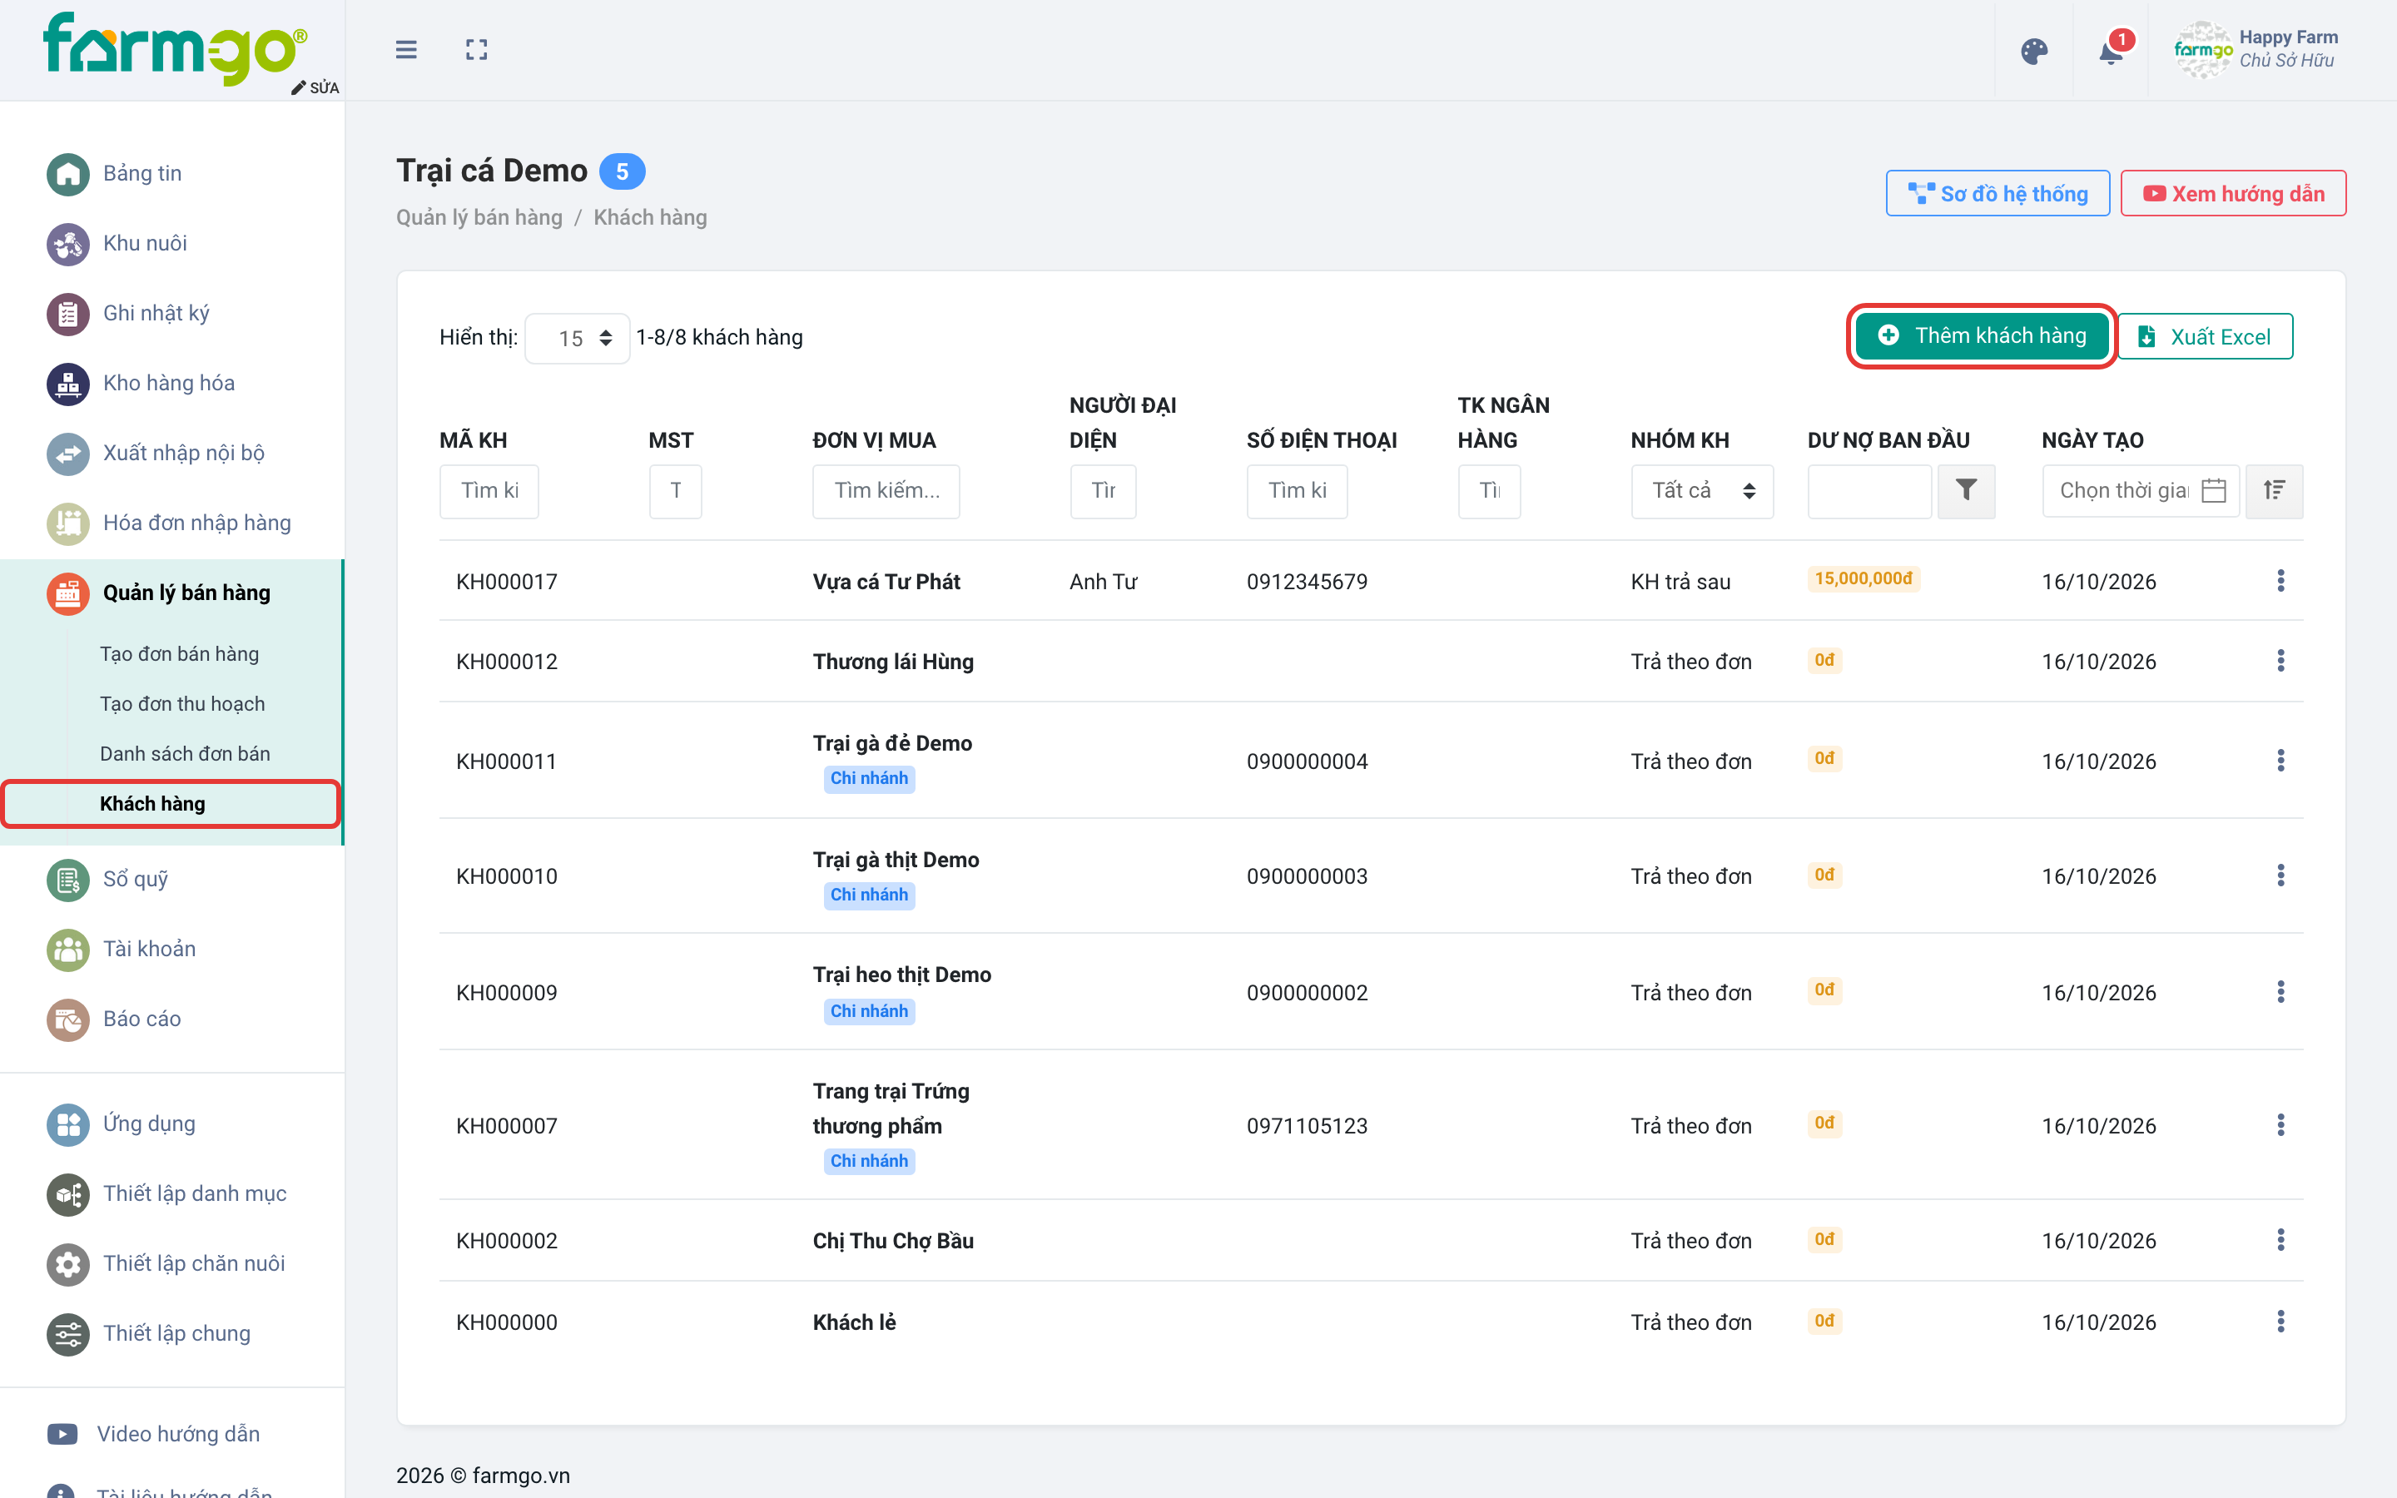
Task: Click Xuất Excel button
Action: [2205, 337]
